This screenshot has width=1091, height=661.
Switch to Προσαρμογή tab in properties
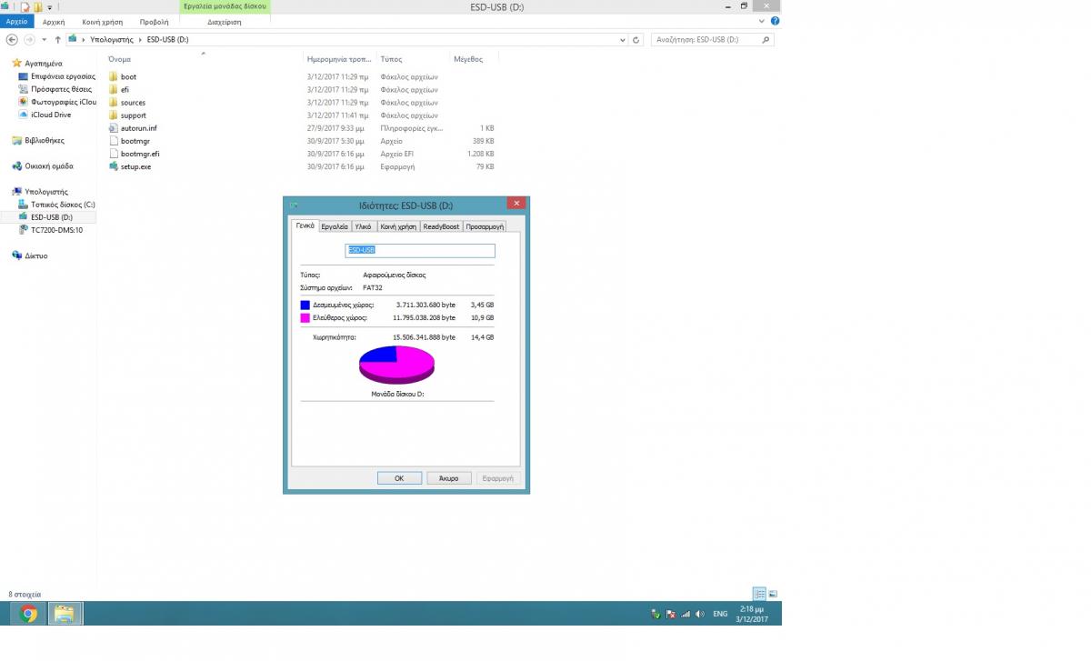point(485,226)
